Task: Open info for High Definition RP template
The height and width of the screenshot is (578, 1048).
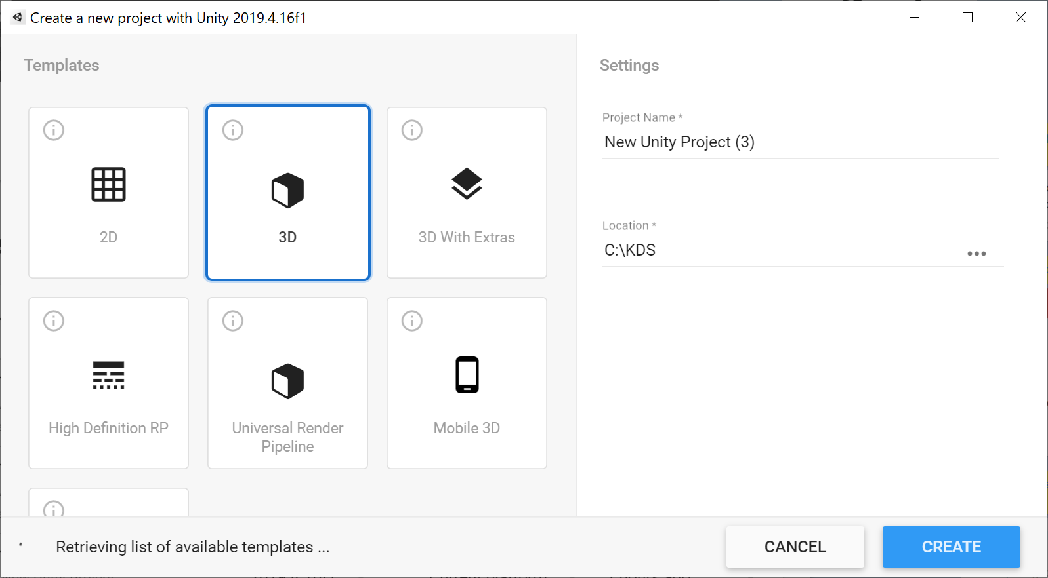Action: click(x=54, y=320)
